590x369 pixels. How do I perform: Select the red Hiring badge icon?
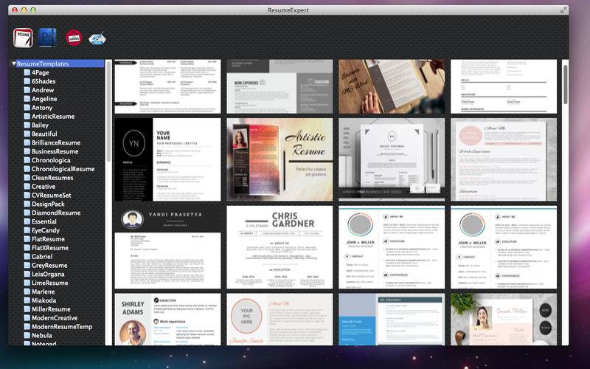[x=74, y=38]
